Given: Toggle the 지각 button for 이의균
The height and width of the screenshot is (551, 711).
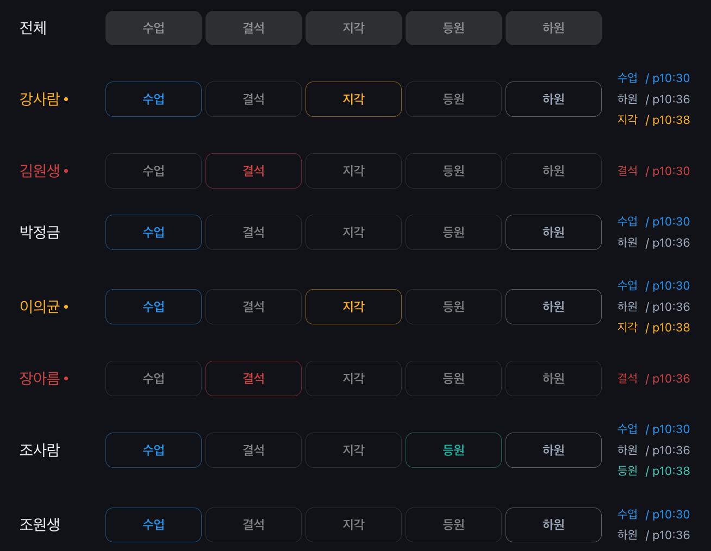Looking at the screenshot, I should [353, 306].
